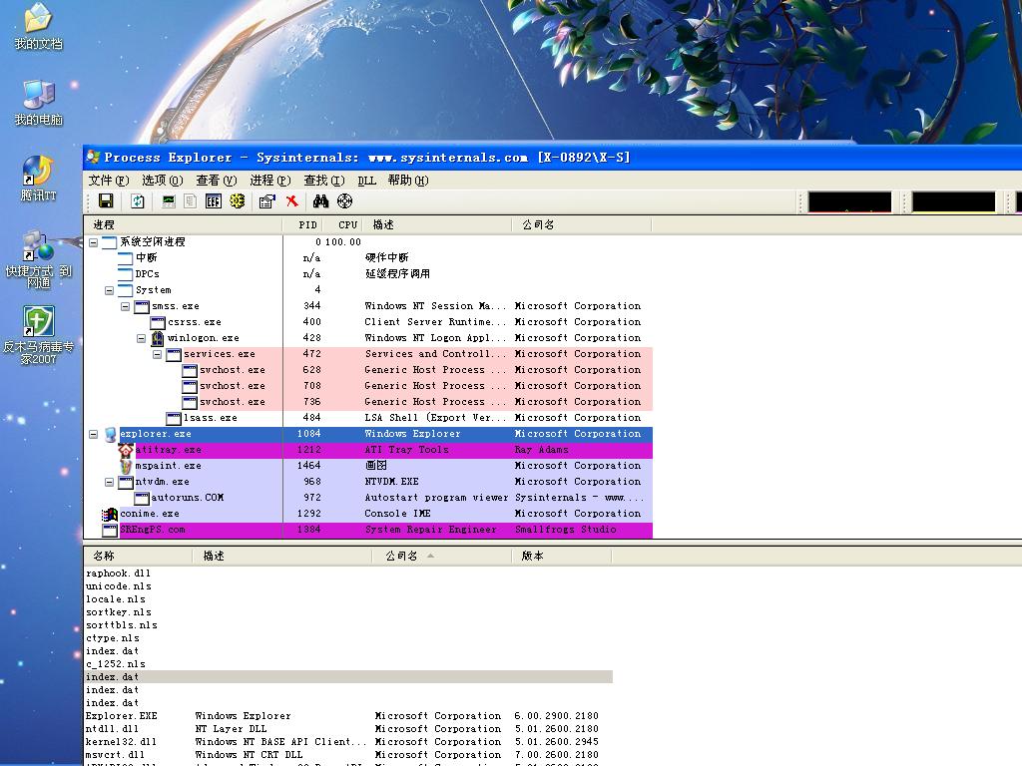Open the 帮助(H) menu
The height and width of the screenshot is (766, 1022).
pyautogui.click(x=407, y=181)
